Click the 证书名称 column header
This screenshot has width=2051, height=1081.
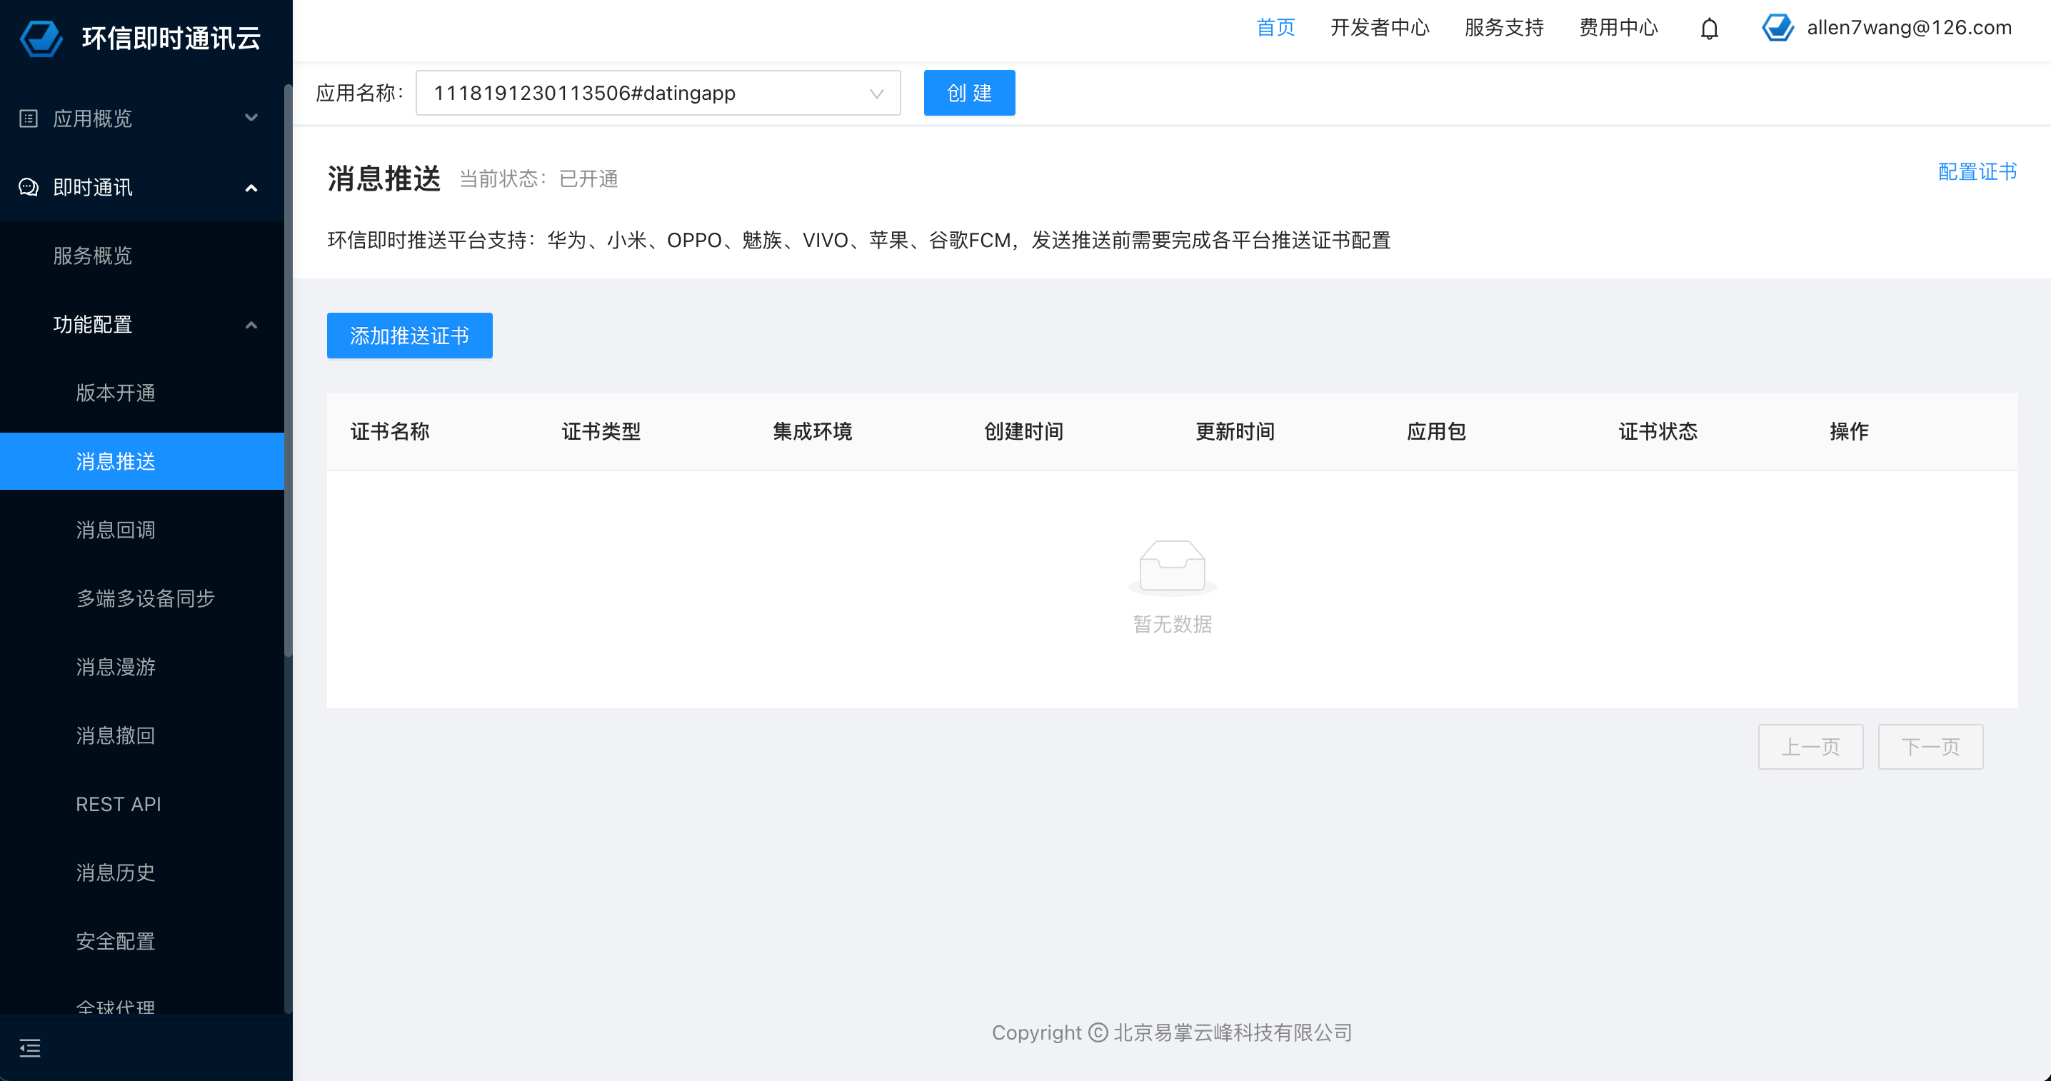tap(390, 431)
